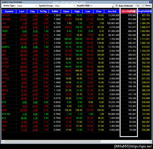Image resolution: width=153 pixels, height=149 pixels.
Task: Sort by the Low column header
Action: 88,11
